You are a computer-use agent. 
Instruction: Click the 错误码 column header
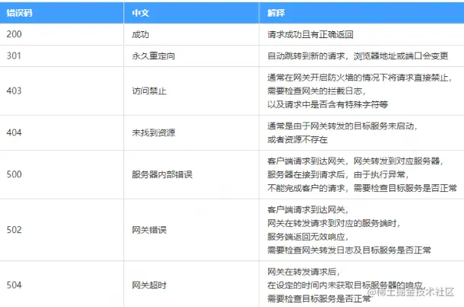62,13
